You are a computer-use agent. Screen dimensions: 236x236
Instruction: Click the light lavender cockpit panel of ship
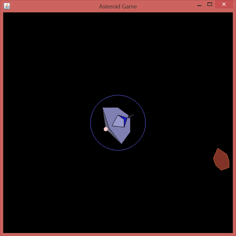click(x=119, y=122)
